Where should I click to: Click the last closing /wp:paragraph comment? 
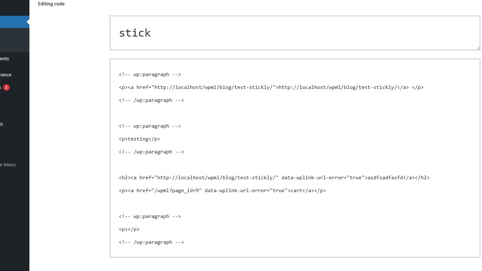(151, 242)
